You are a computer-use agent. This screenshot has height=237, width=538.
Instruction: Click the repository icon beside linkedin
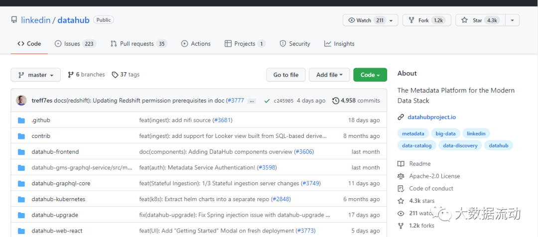(x=14, y=20)
